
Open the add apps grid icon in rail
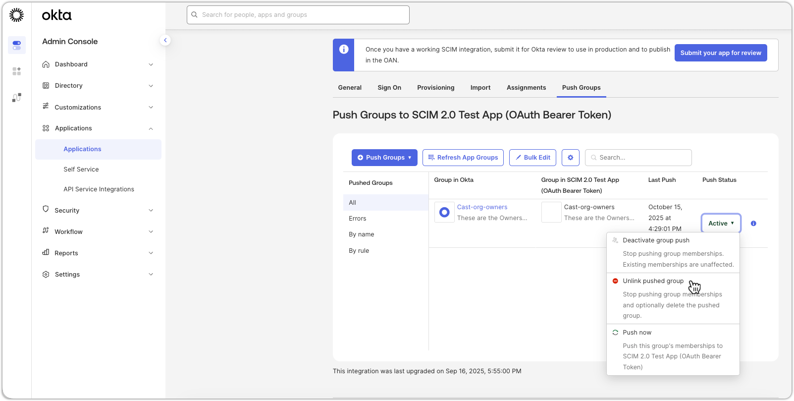17,71
